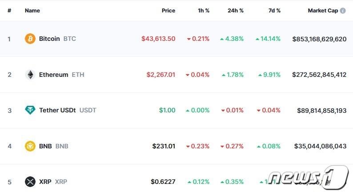Sort by rank # column header
Image resolution: width=353 pixels, height=195 pixels.
click(9, 11)
